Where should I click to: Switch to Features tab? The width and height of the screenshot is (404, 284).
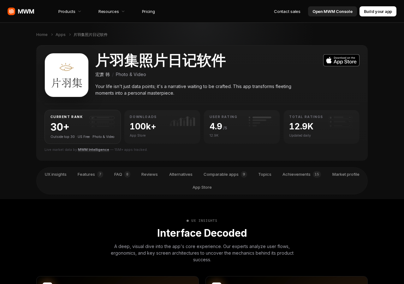pos(90,174)
